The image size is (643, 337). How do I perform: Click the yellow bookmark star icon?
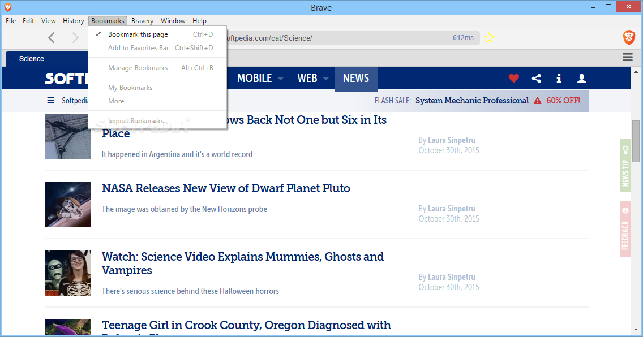tap(489, 38)
